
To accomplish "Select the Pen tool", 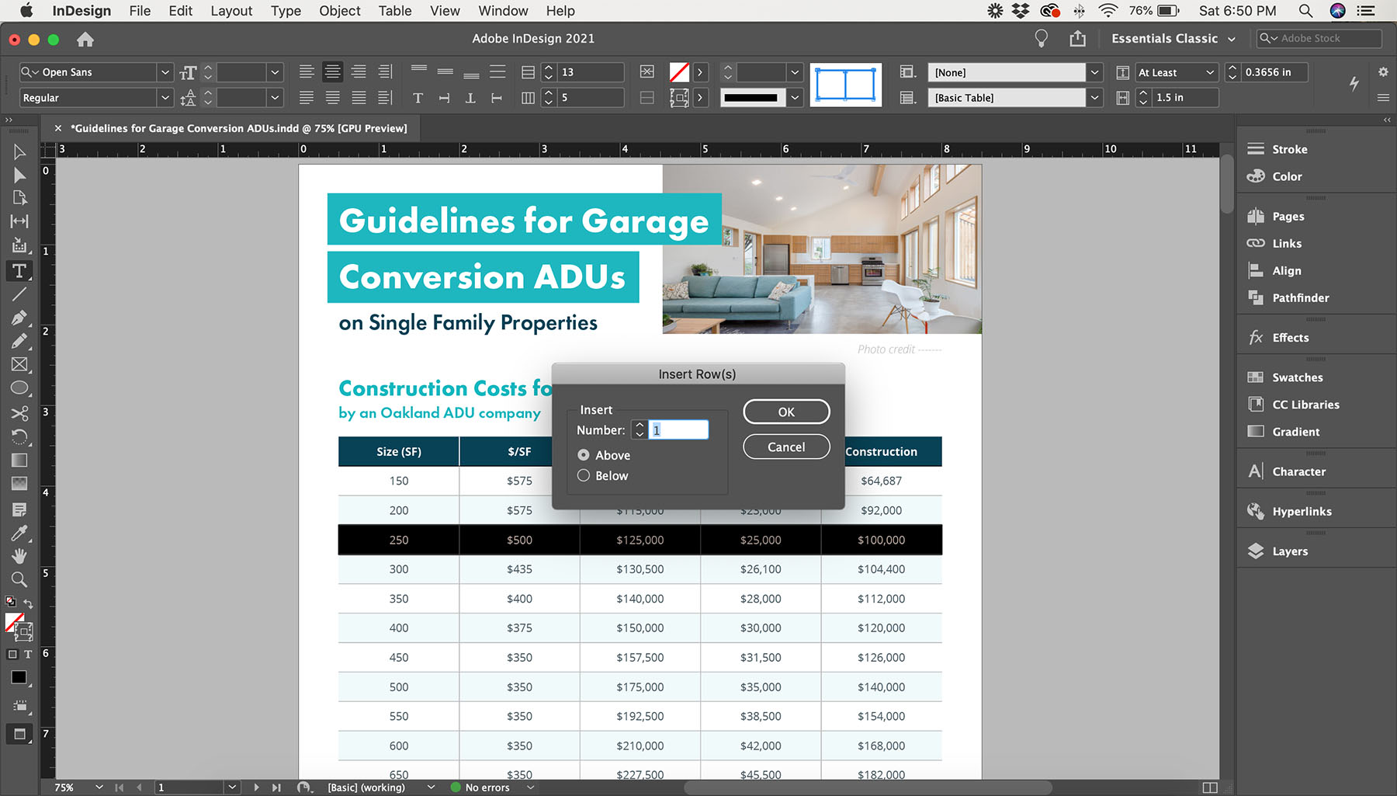I will 19,318.
